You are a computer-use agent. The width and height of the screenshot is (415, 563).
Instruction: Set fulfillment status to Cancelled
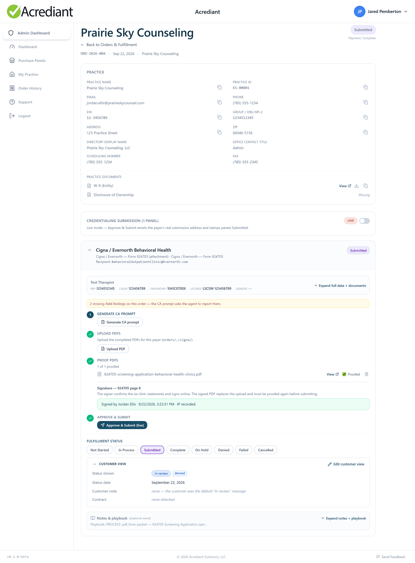pos(266,450)
